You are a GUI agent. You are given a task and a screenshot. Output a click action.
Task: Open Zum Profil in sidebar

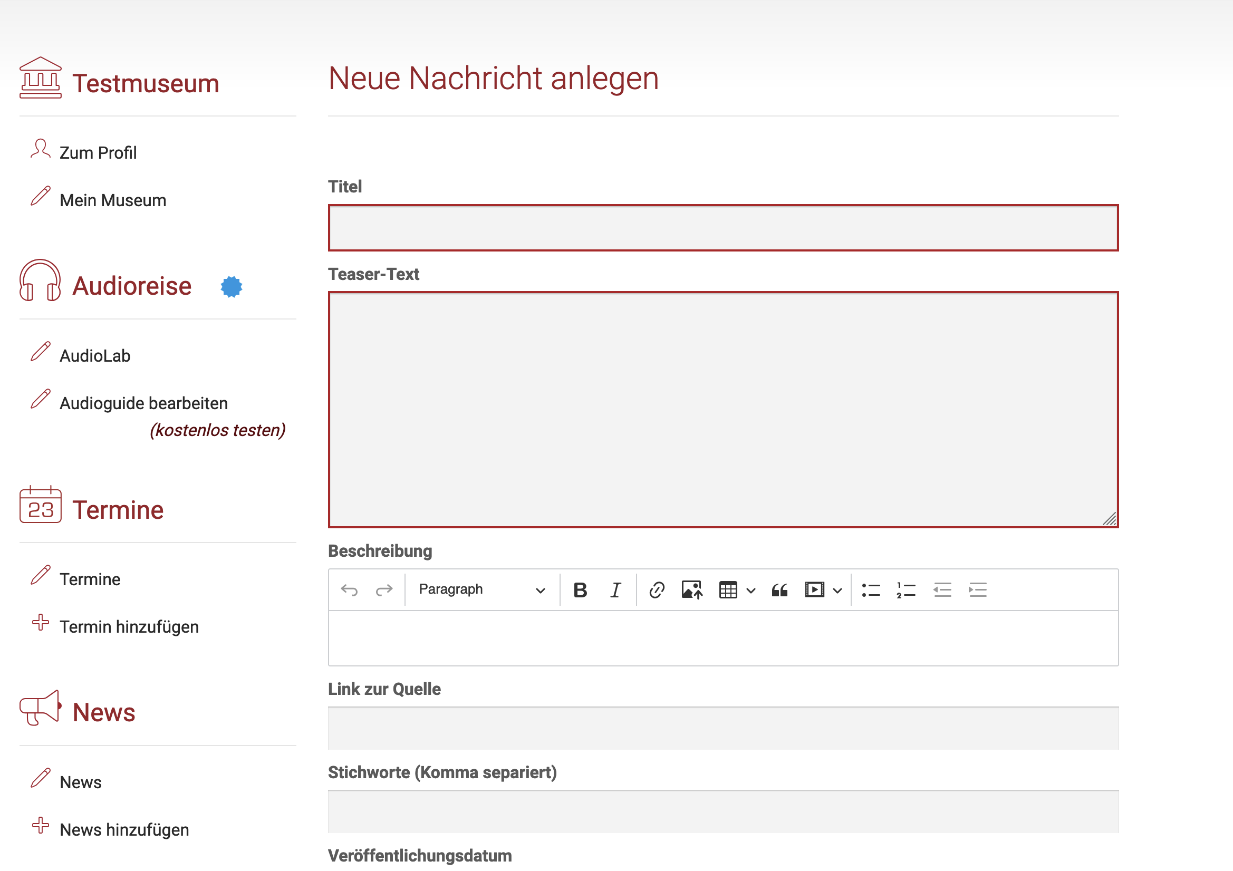tap(98, 152)
